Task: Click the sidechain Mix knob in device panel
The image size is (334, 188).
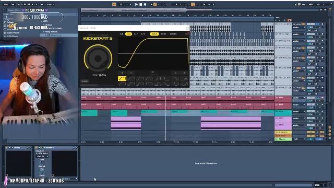Action: pyautogui.click(x=42, y=172)
